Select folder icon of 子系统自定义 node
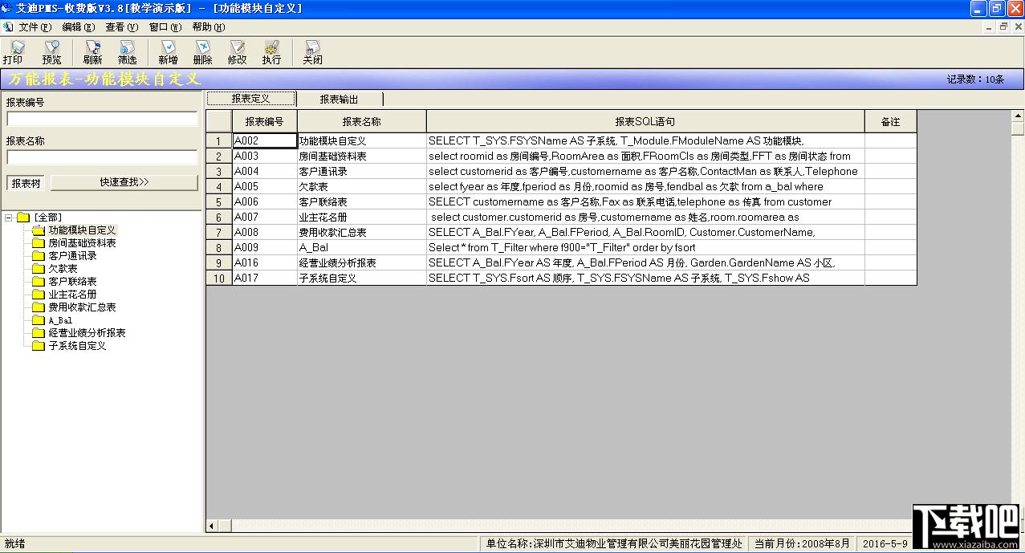The height and width of the screenshot is (553, 1025). [39, 346]
